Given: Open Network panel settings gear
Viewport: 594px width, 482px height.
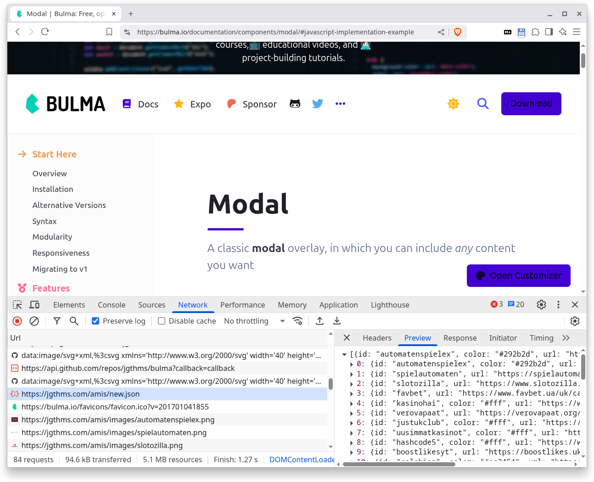Looking at the screenshot, I should [575, 321].
